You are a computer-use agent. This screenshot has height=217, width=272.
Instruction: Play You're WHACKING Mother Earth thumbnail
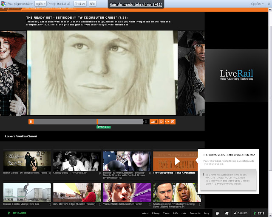click(x=127, y=192)
